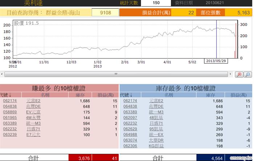The height and width of the screenshot is (161, 254).
Task: Click the 部位張數 value 5,163
Action: [238, 12]
